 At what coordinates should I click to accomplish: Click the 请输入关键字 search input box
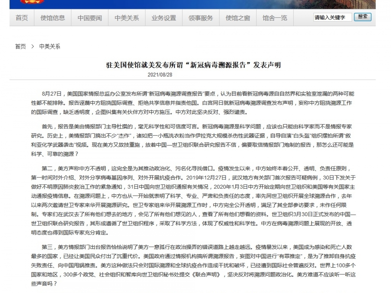click(332, 17)
